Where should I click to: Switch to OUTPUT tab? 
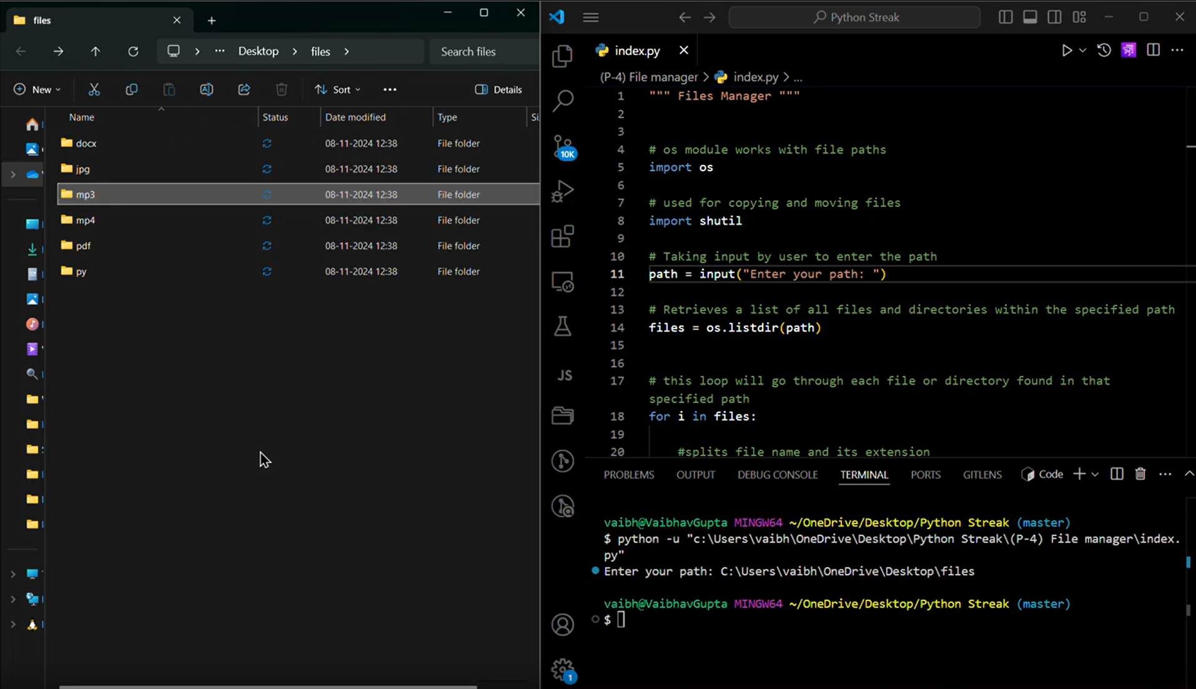[696, 475]
